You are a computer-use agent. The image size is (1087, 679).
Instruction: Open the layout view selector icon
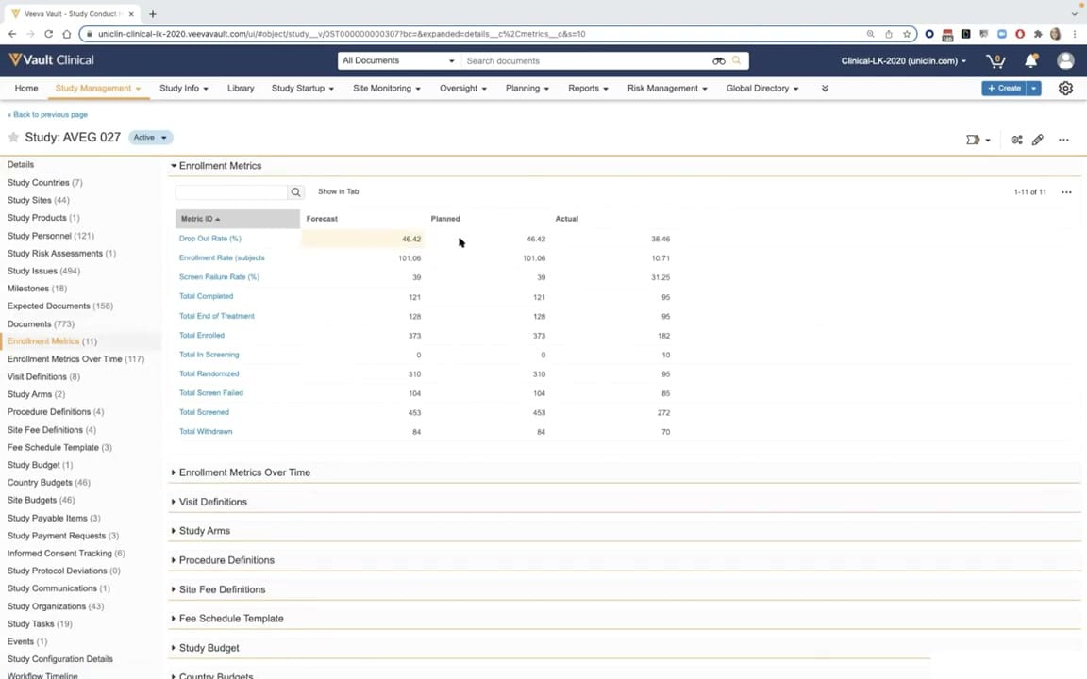coord(978,140)
